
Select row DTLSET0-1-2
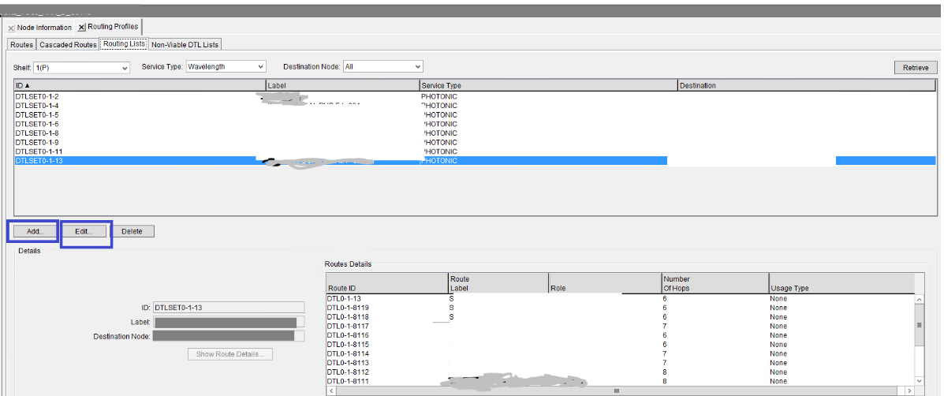(475, 96)
